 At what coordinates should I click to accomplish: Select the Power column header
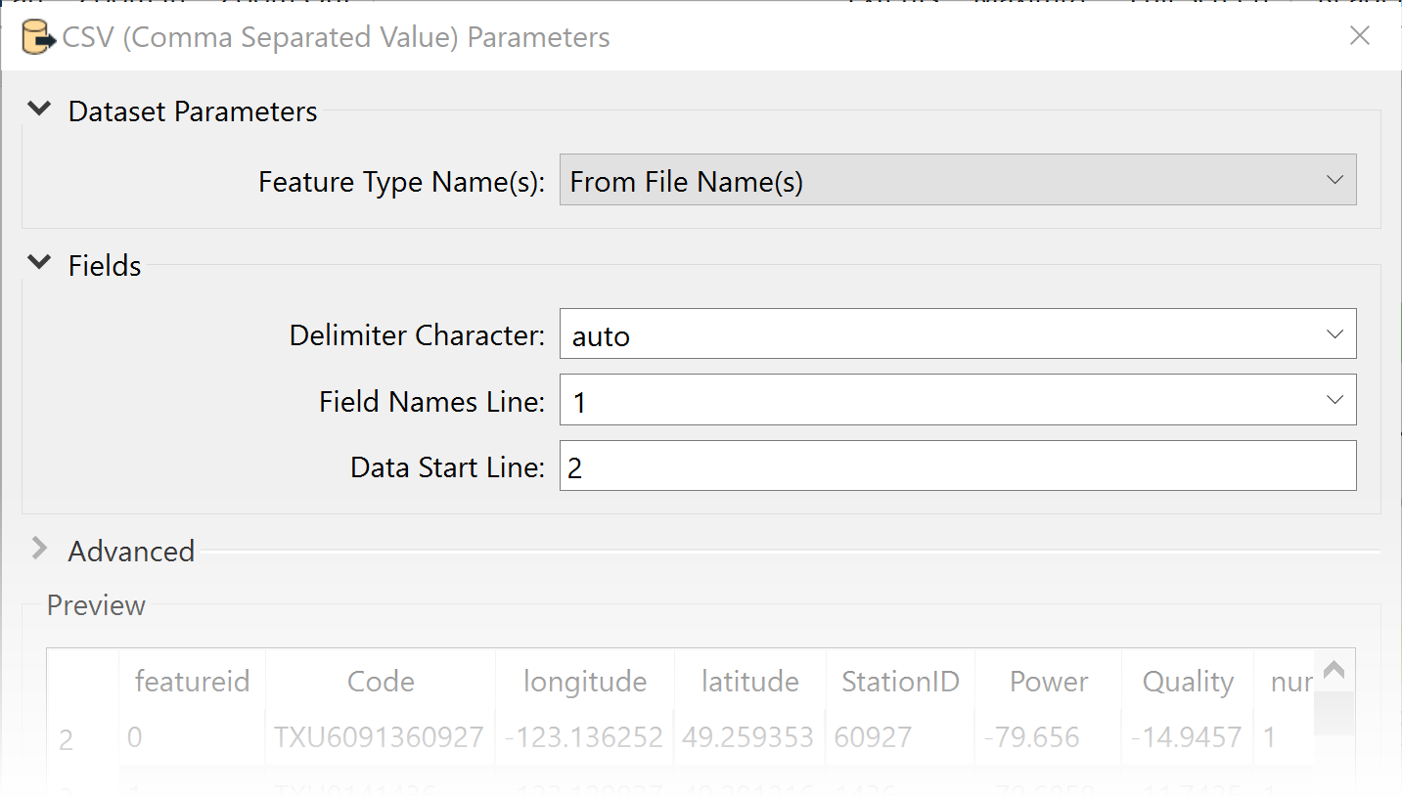[1048, 682]
